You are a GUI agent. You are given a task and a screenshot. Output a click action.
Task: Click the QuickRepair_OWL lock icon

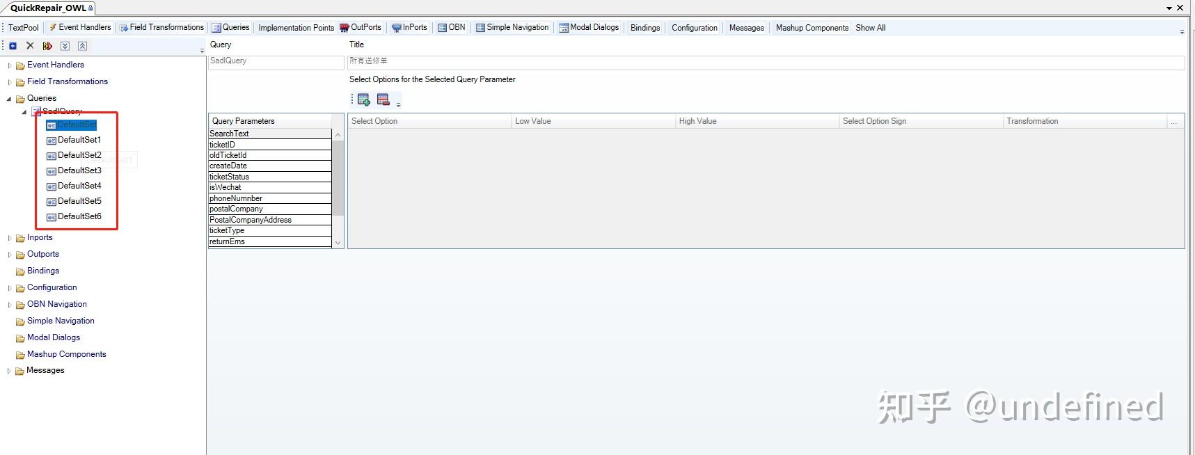90,8
